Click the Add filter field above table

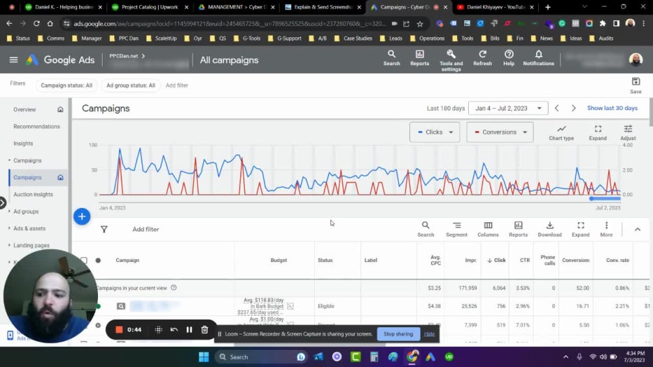pyautogui.click(x=146, y=229)
